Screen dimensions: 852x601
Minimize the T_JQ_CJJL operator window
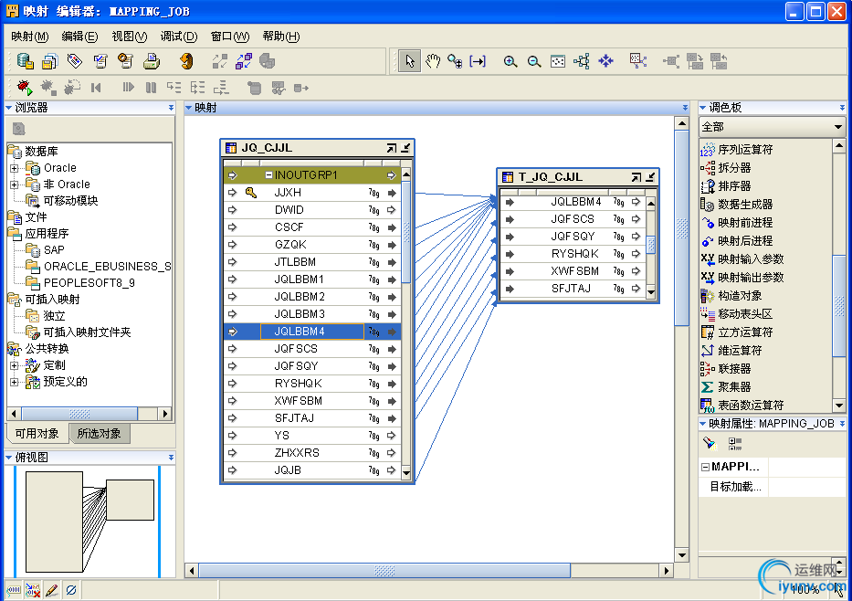point(650,177)
